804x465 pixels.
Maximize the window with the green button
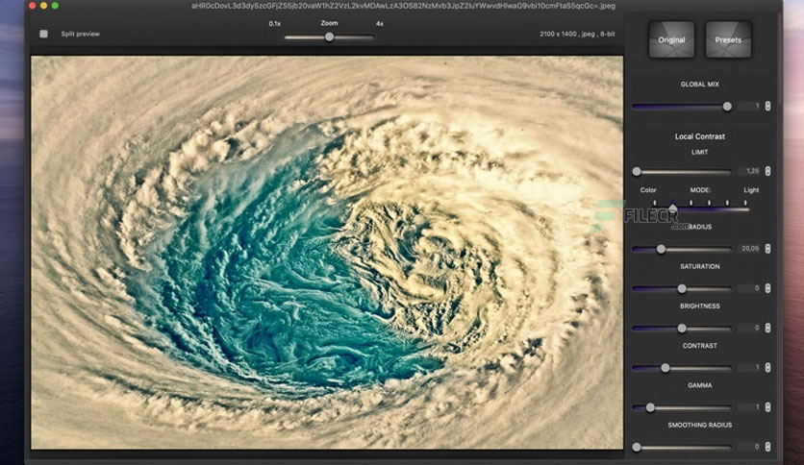pyautogui.click(x=55, y=6)
